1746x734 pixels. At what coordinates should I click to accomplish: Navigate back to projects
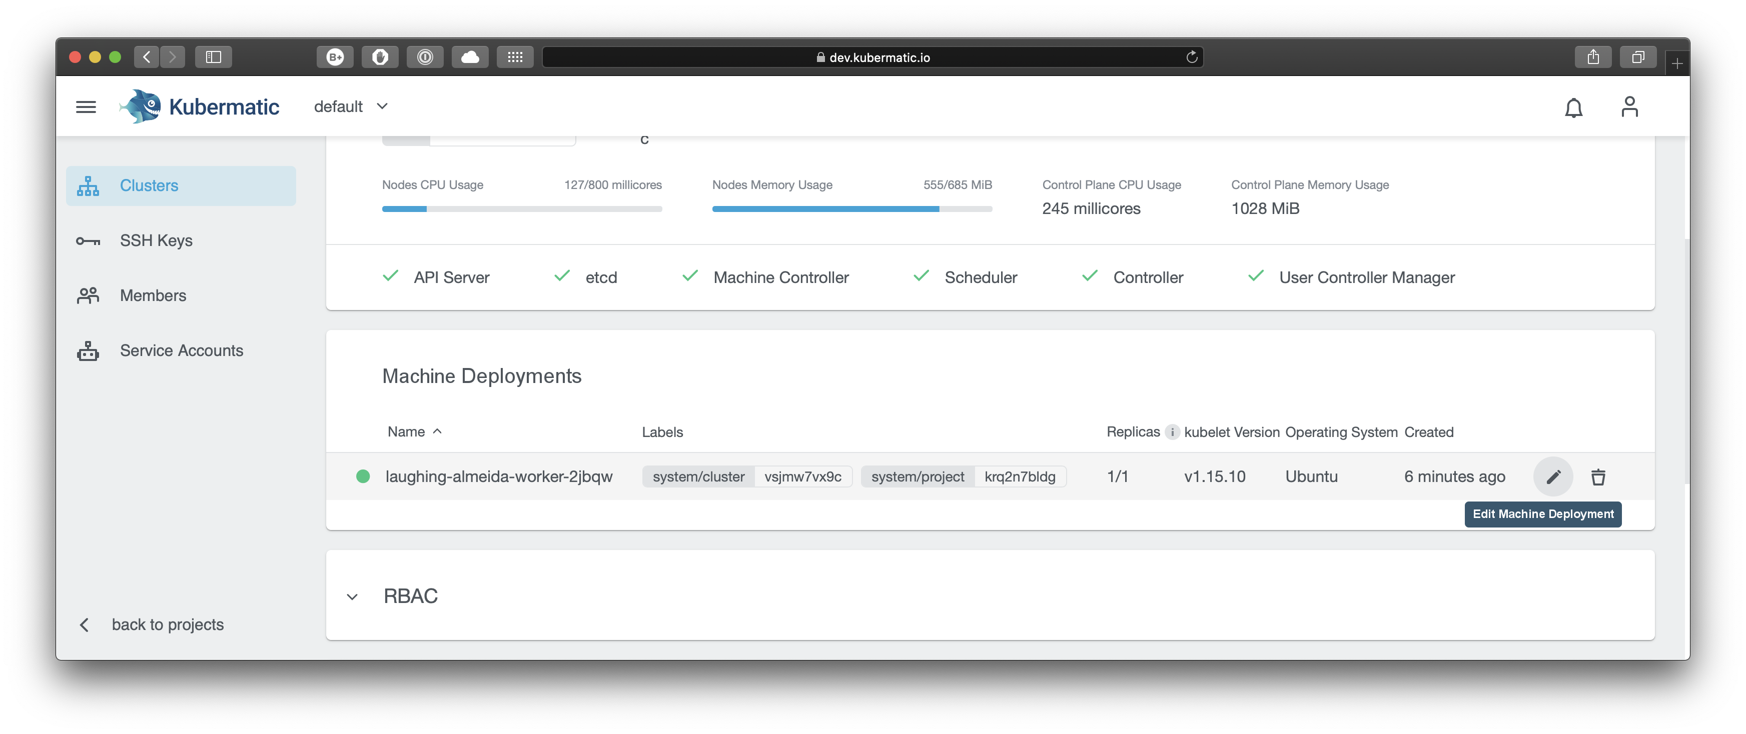coord(168,624)
